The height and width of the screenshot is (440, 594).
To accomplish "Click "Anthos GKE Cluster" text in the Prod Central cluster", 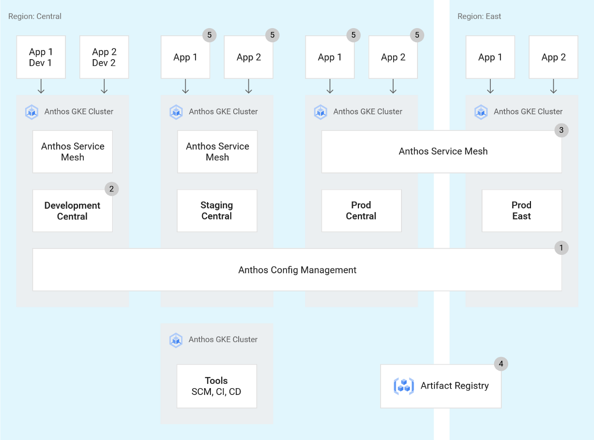I will [x=368, y=111].
